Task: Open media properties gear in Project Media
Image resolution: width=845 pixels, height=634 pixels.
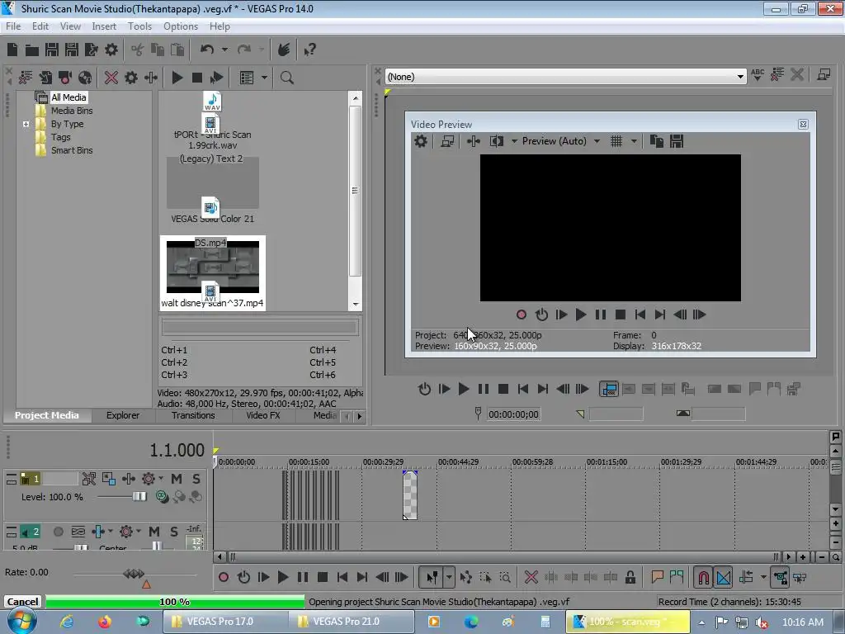Action: [x=131, y=78]
